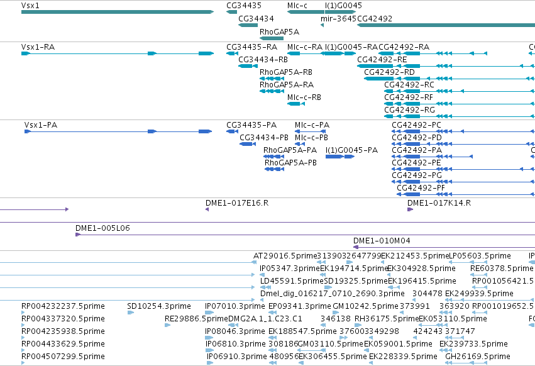
Task: Open the EK304928.5prime EST
Action: pos(389,274)
